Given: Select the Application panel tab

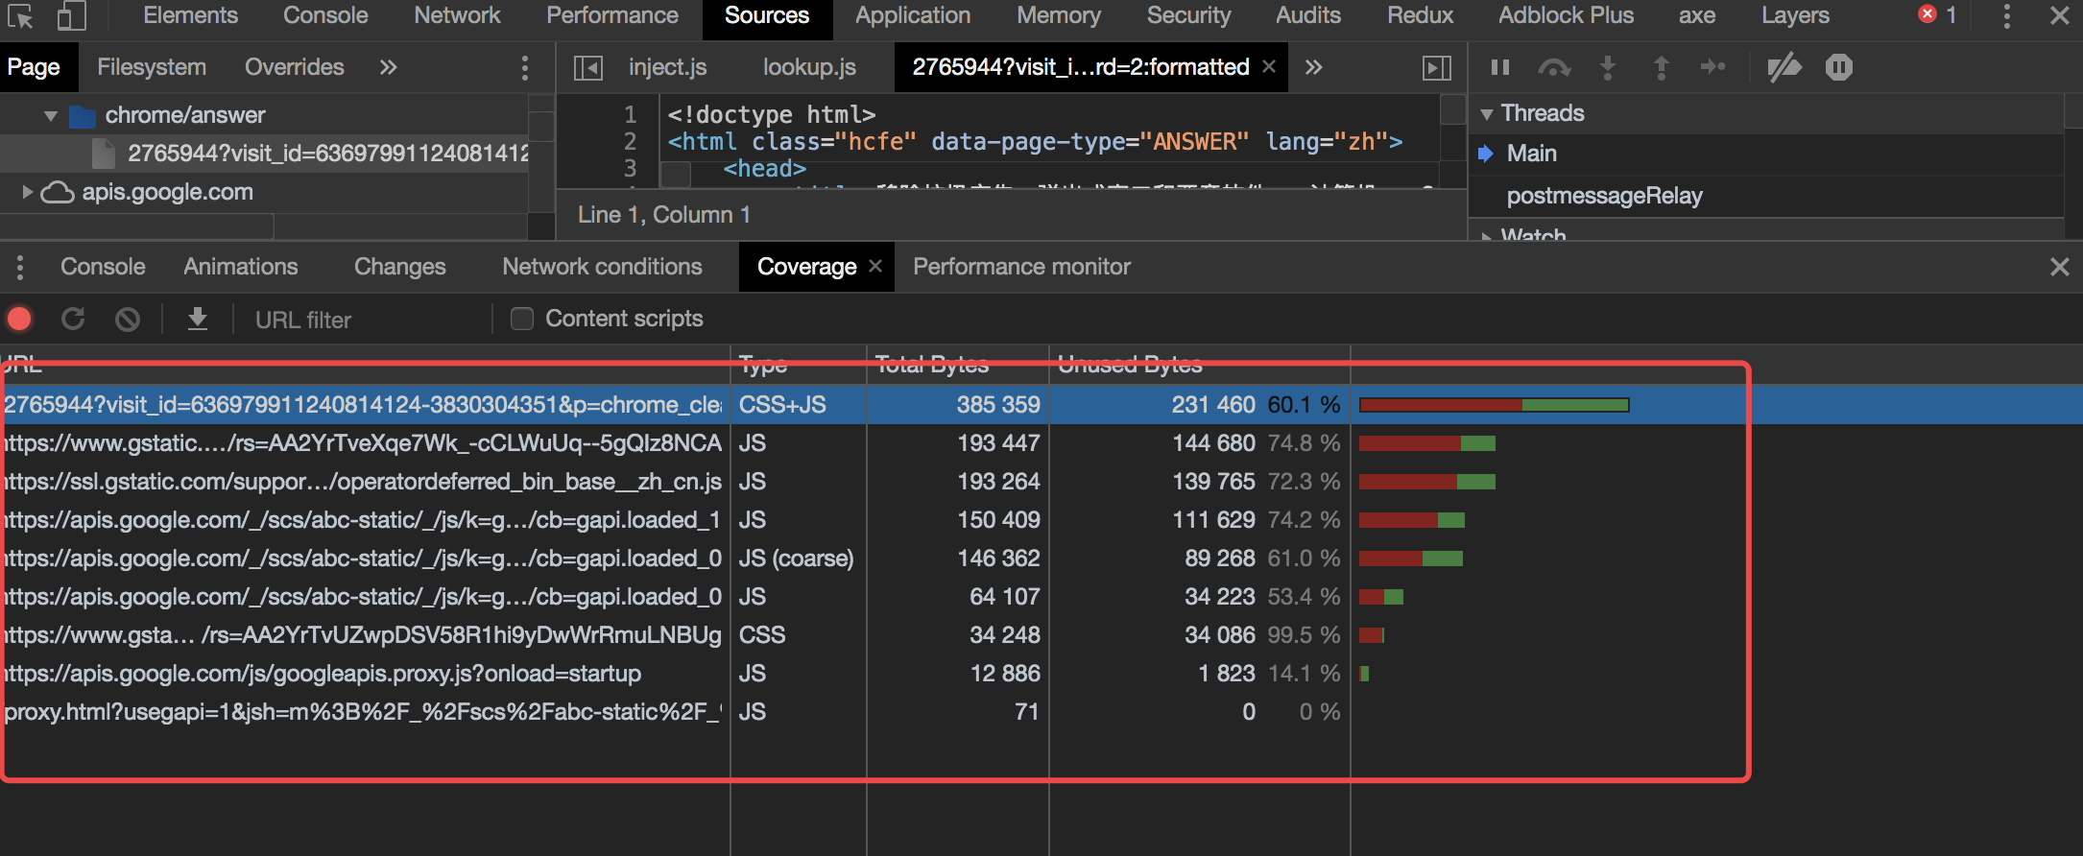Looking at the screenshot, I should tap(913, 15).
